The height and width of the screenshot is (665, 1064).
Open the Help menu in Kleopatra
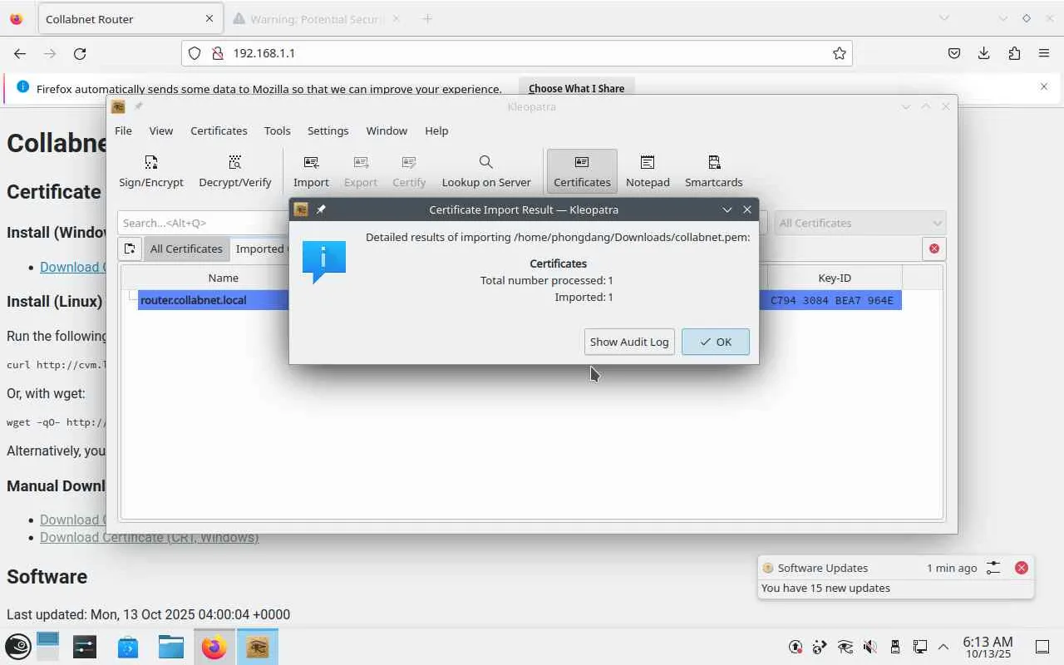[x=436, y=131]
